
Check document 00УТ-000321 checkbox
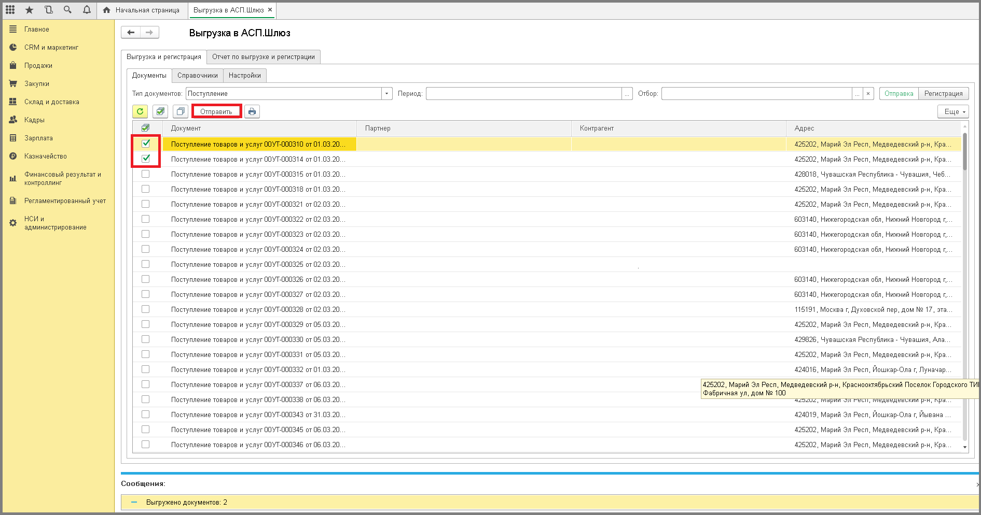146,204
